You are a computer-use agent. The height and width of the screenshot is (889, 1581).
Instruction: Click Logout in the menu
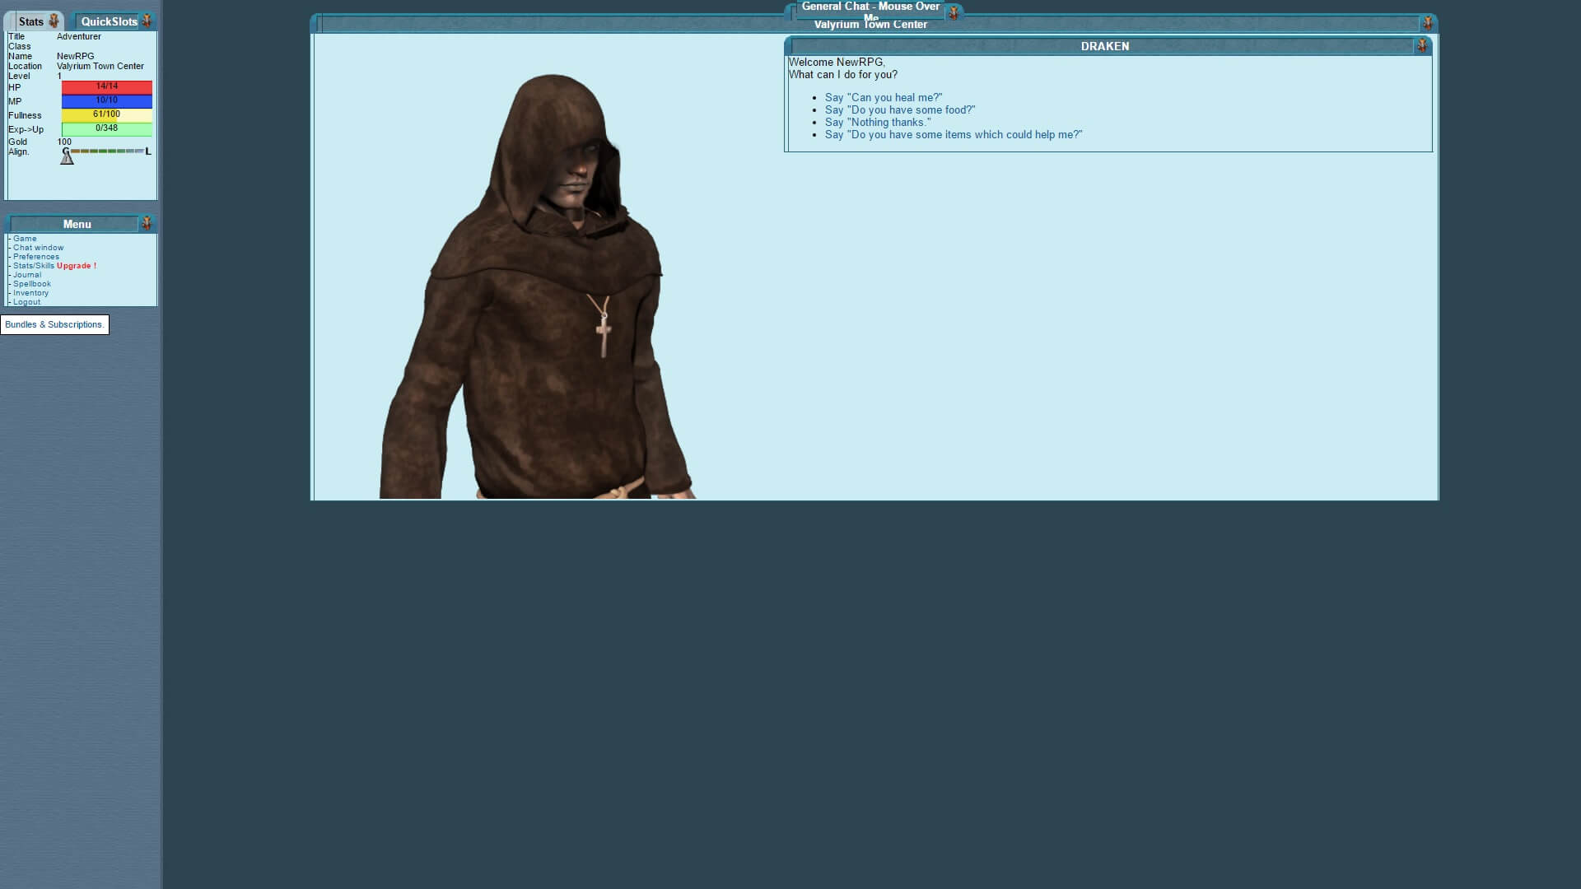(26, 302)
